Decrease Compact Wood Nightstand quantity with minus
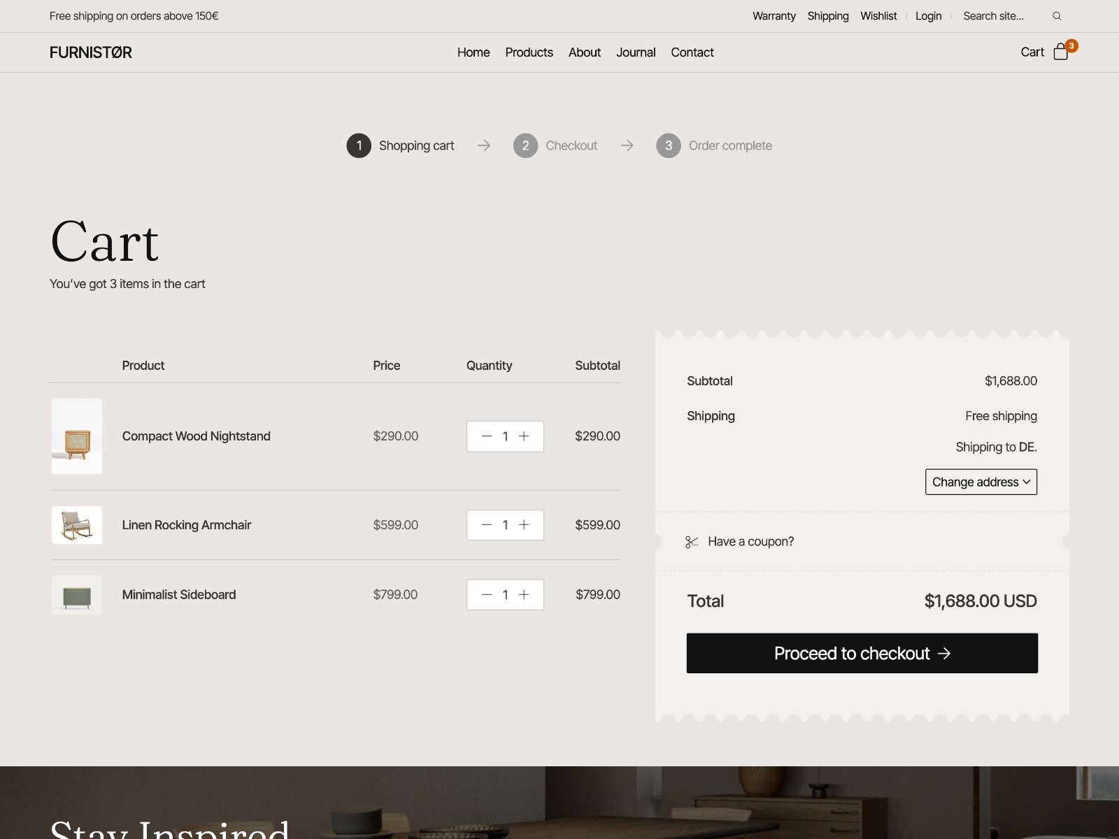The height and width of the screenshot is (839, 1119). (x=487, y=436)
